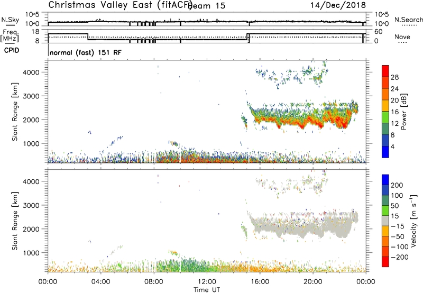Click the '12:00' time tick label
Viewport: 423px width, 293px height.
point(207,282)
